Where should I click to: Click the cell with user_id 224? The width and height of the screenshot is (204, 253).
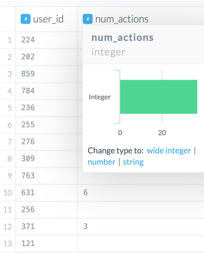[x=46, y=40]
